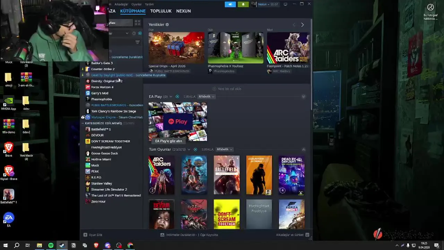Image resolution: width=444 pixels, height=250 pixels.
Task: Open Brave browser desktop shortcut
Action: (x=9, y=149)
